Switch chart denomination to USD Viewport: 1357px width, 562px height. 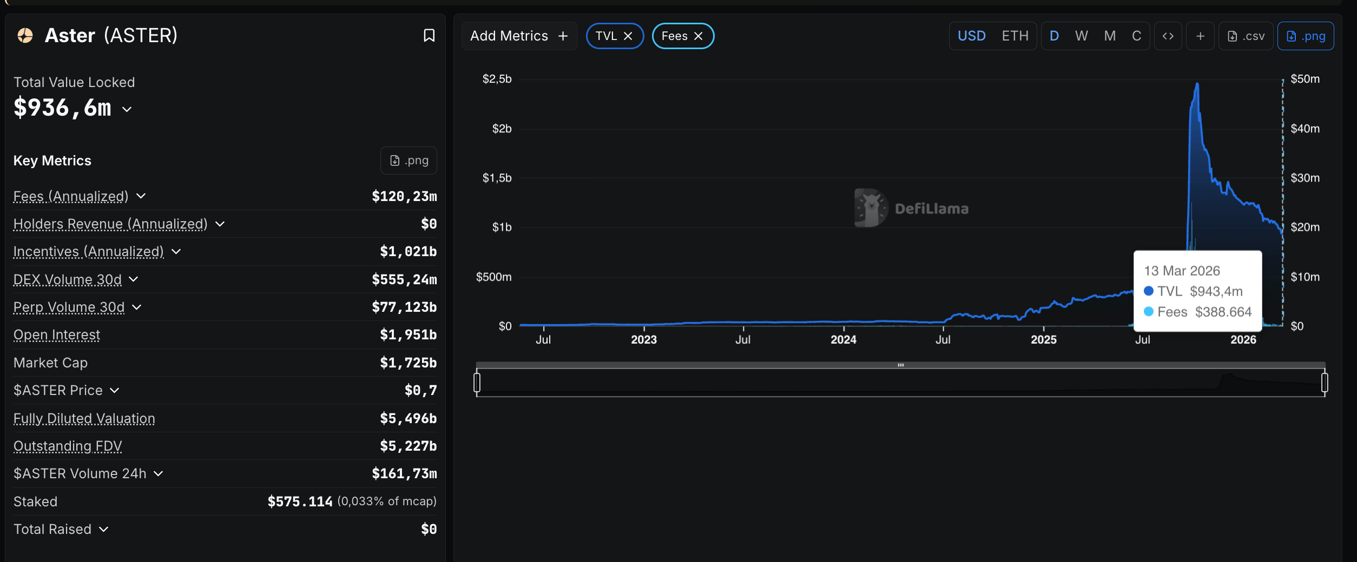pyautogui.click(x=972, y=36)
